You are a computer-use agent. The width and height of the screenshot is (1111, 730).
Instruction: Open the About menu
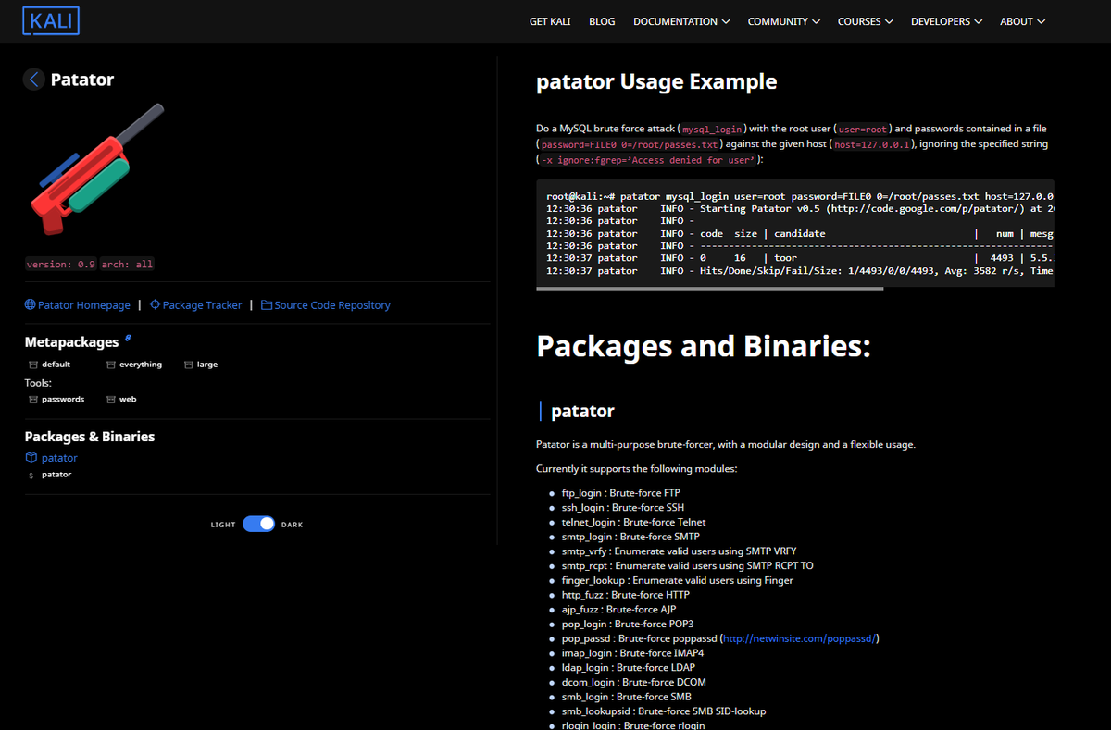(1023, 21)
